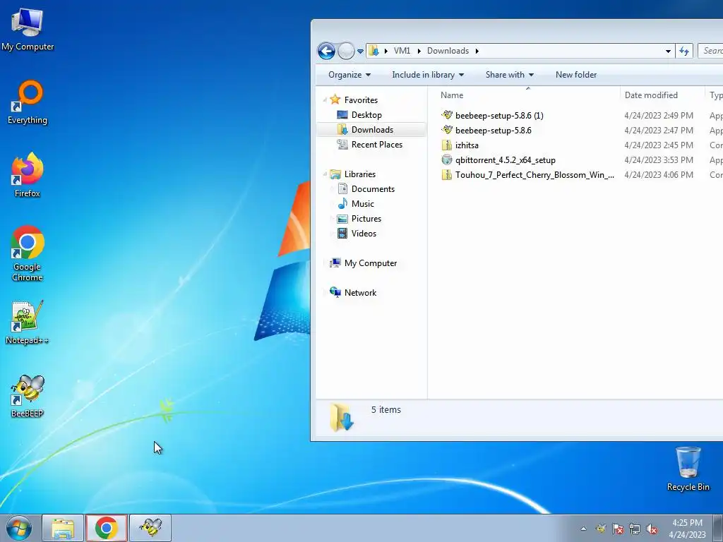Viewport: 723px width, 542px height.
Task: Click the muted volume tray icon
Action: pos(652,529)
